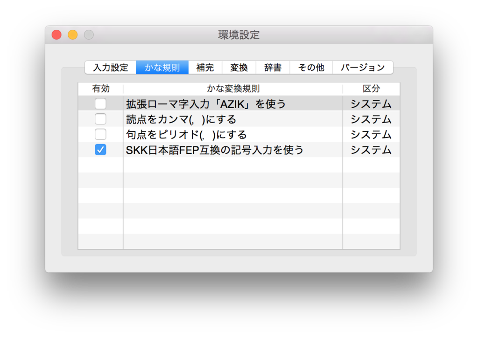The width and height of the screenshot is (478, 337).
Task: Toggle the 句点をピリオドにする checkbox
Action: (100, 134)
